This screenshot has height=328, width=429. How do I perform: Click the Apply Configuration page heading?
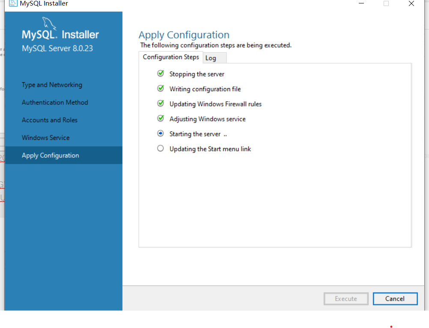tap(184, 35)
